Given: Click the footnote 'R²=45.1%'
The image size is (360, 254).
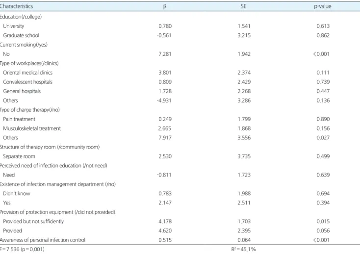Looking at the screenshot, I should point(244,249).
